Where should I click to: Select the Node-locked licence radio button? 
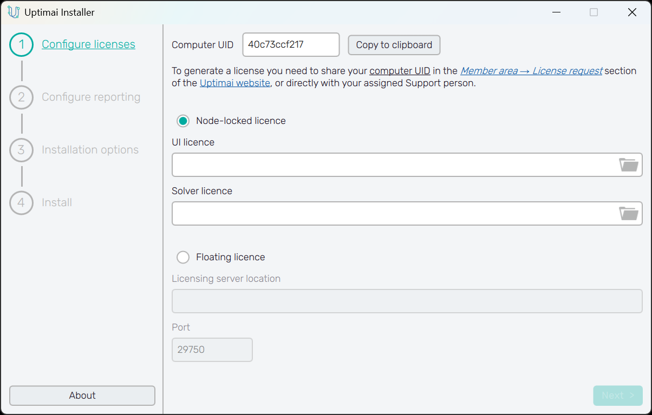[x=184, y=121]
